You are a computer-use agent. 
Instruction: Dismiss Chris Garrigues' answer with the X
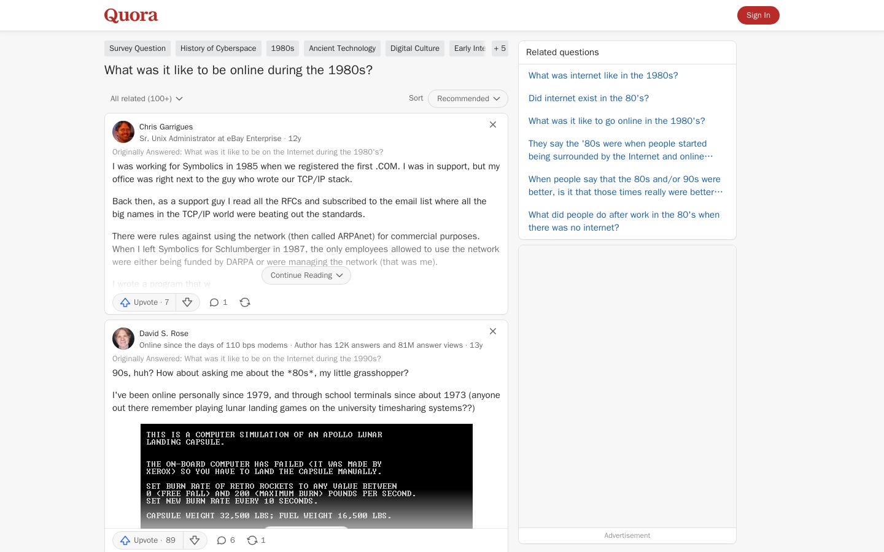pos(493,125)
